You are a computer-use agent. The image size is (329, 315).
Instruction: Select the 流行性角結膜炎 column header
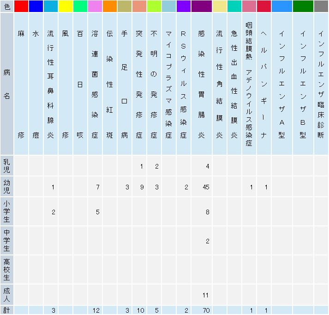tap(220, 84)
